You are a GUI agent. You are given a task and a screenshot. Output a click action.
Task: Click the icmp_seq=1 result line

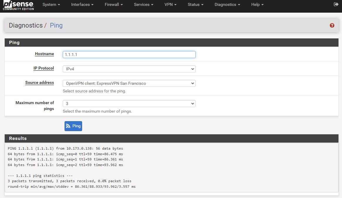pos(65,159)
